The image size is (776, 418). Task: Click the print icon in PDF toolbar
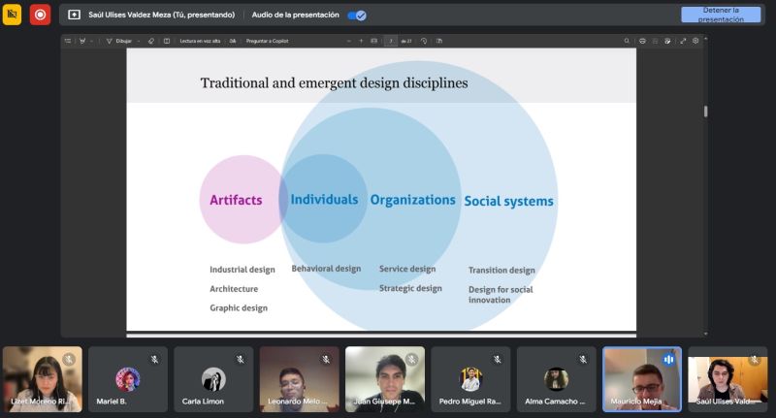point(642,41)
